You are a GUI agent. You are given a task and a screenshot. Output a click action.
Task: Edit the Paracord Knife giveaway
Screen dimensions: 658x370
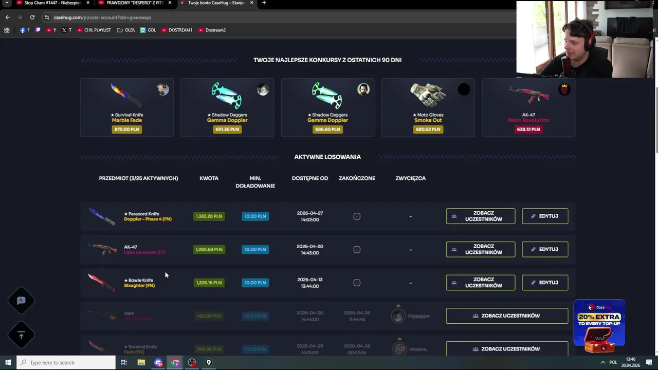(545, 216)
